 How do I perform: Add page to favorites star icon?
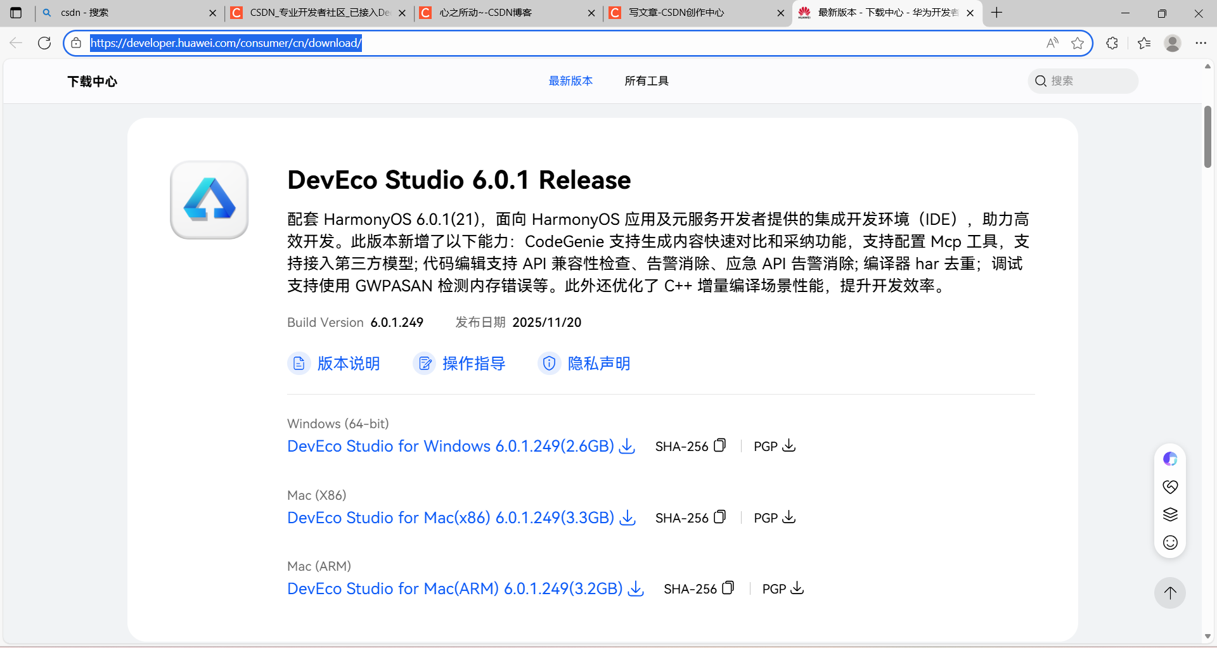pos(1078,43)
